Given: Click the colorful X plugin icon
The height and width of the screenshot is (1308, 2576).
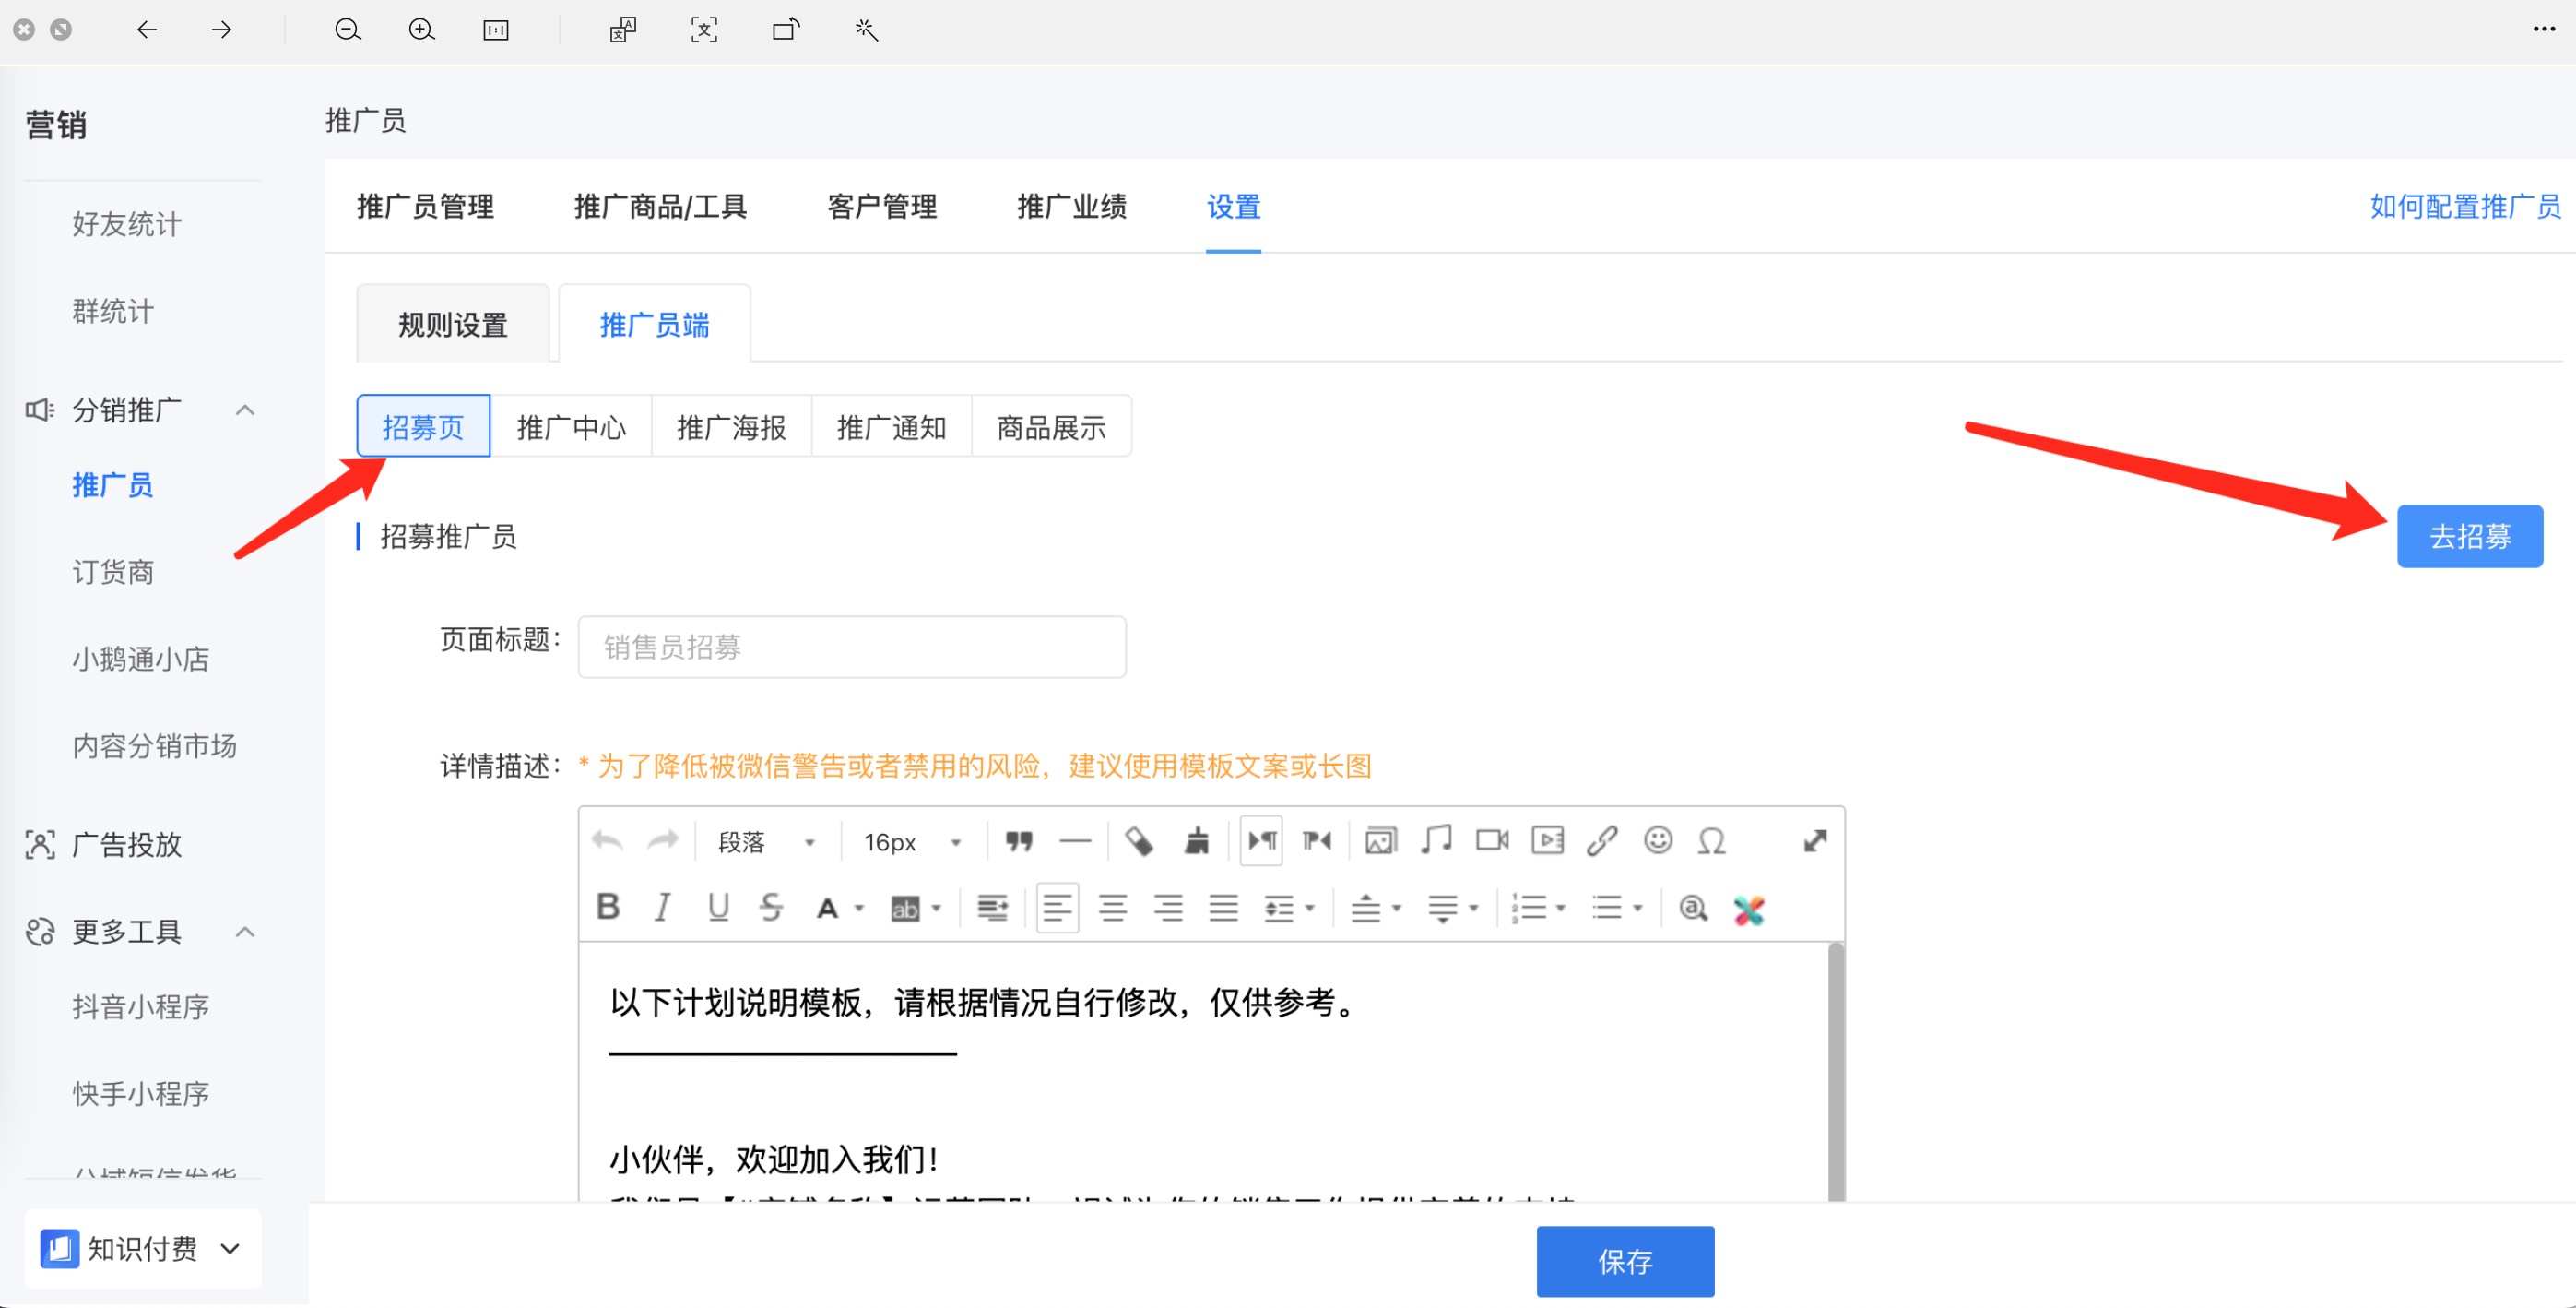Looking at the screenshot, I should coord(1748,909).
